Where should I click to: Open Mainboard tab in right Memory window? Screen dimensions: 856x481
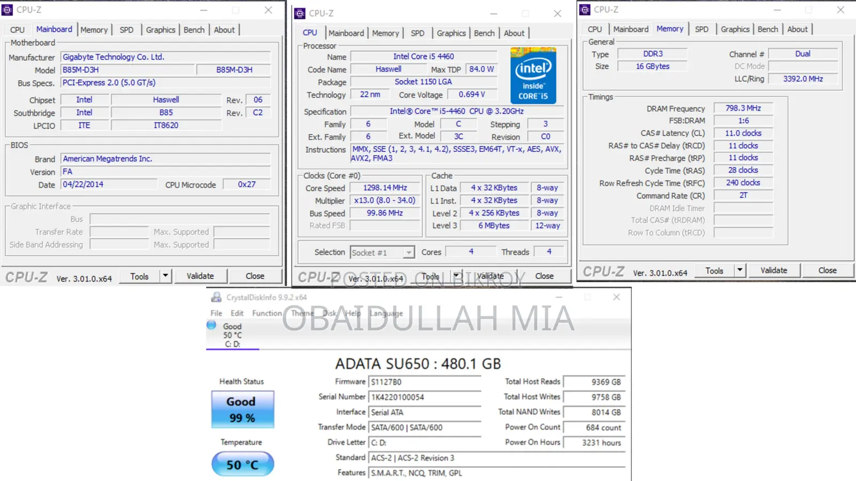631,29
